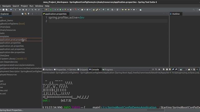The width and height of the screenshot is (200, 112).
Task: Open the Forward history dropdown arrow
Action: (x=137, y=10)
